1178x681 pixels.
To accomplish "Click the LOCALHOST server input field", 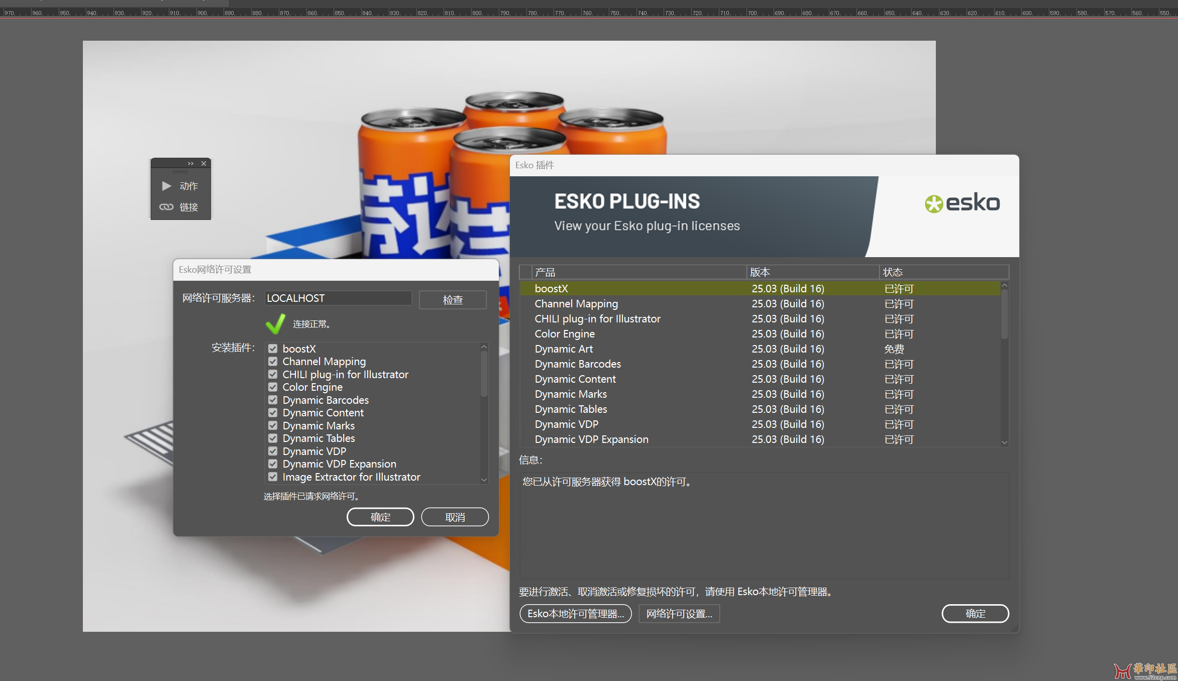I will tap(338, 298).
